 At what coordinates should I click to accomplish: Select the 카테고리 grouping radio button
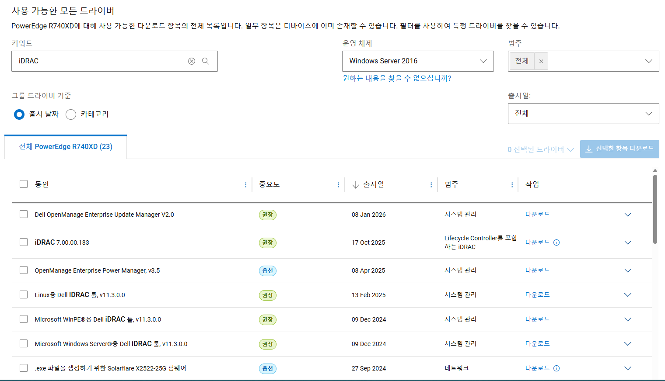[71, 114]
